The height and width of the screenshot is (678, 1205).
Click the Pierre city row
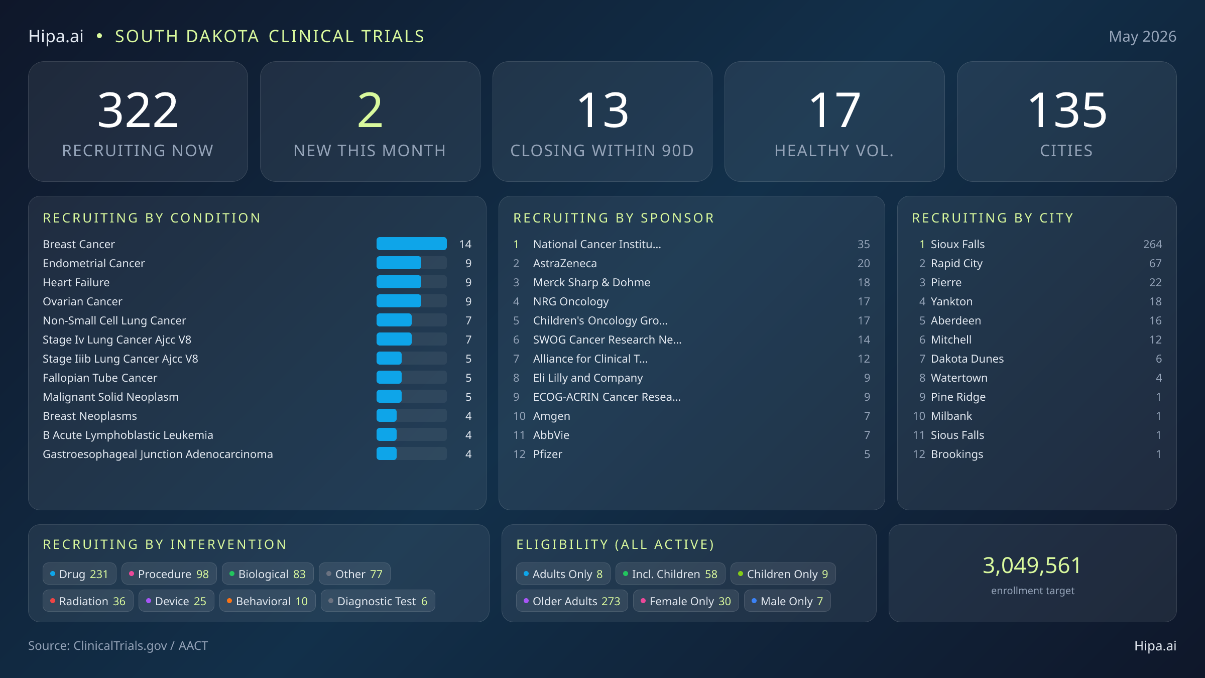[1037, 282]
